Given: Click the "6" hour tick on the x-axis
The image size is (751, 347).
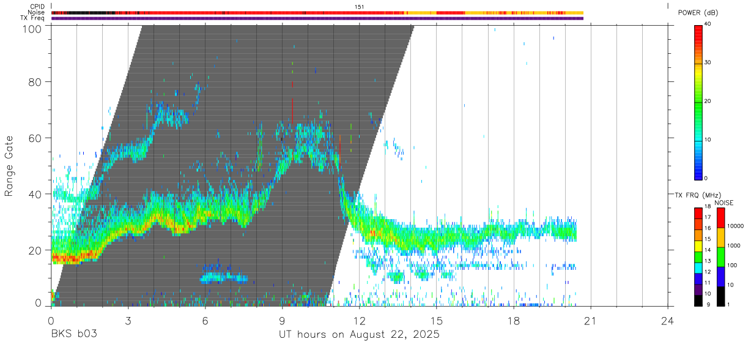Looking at the screenshot, I should (x=205, y=320).
